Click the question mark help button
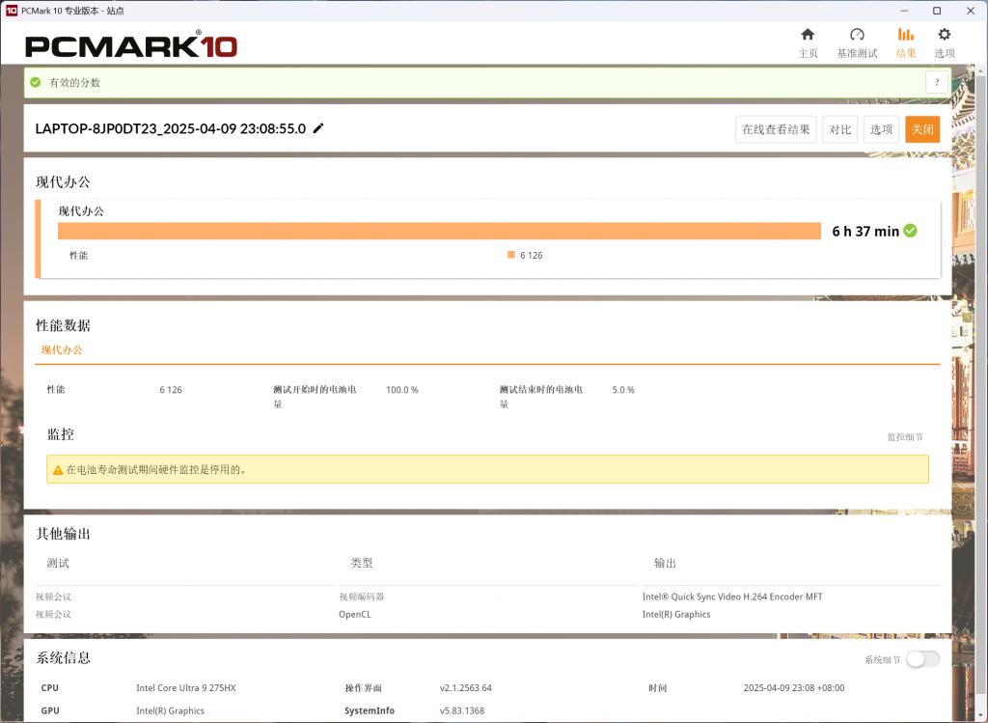 [x=937, y=83]
